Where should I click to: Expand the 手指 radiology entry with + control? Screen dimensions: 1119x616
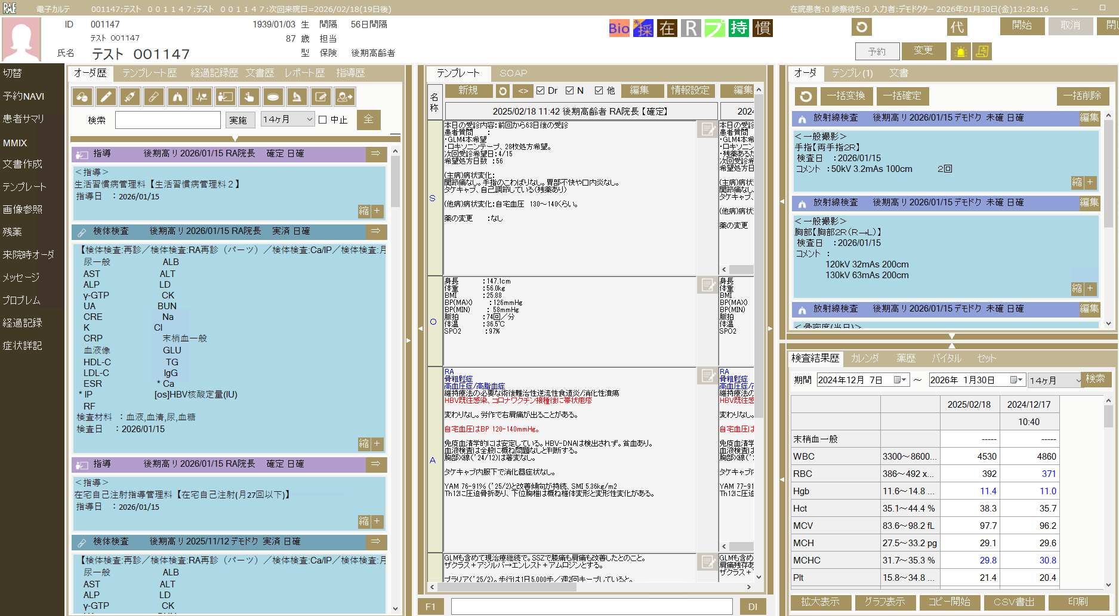(x=1090, y=183)
